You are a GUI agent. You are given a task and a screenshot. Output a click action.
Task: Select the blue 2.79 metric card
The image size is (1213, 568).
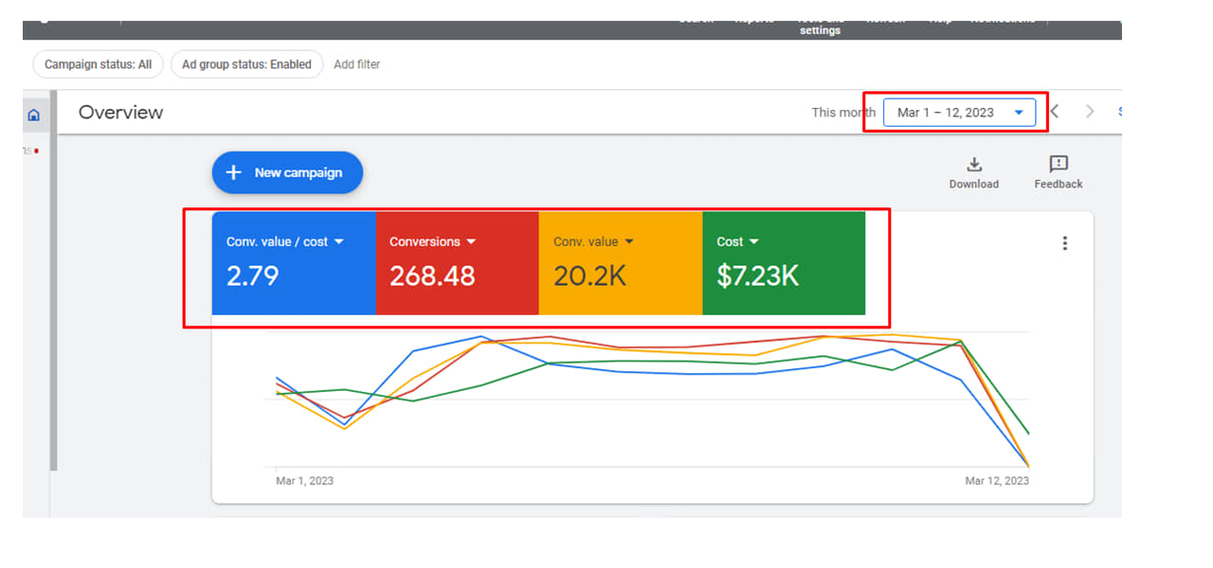pos(294,275)
